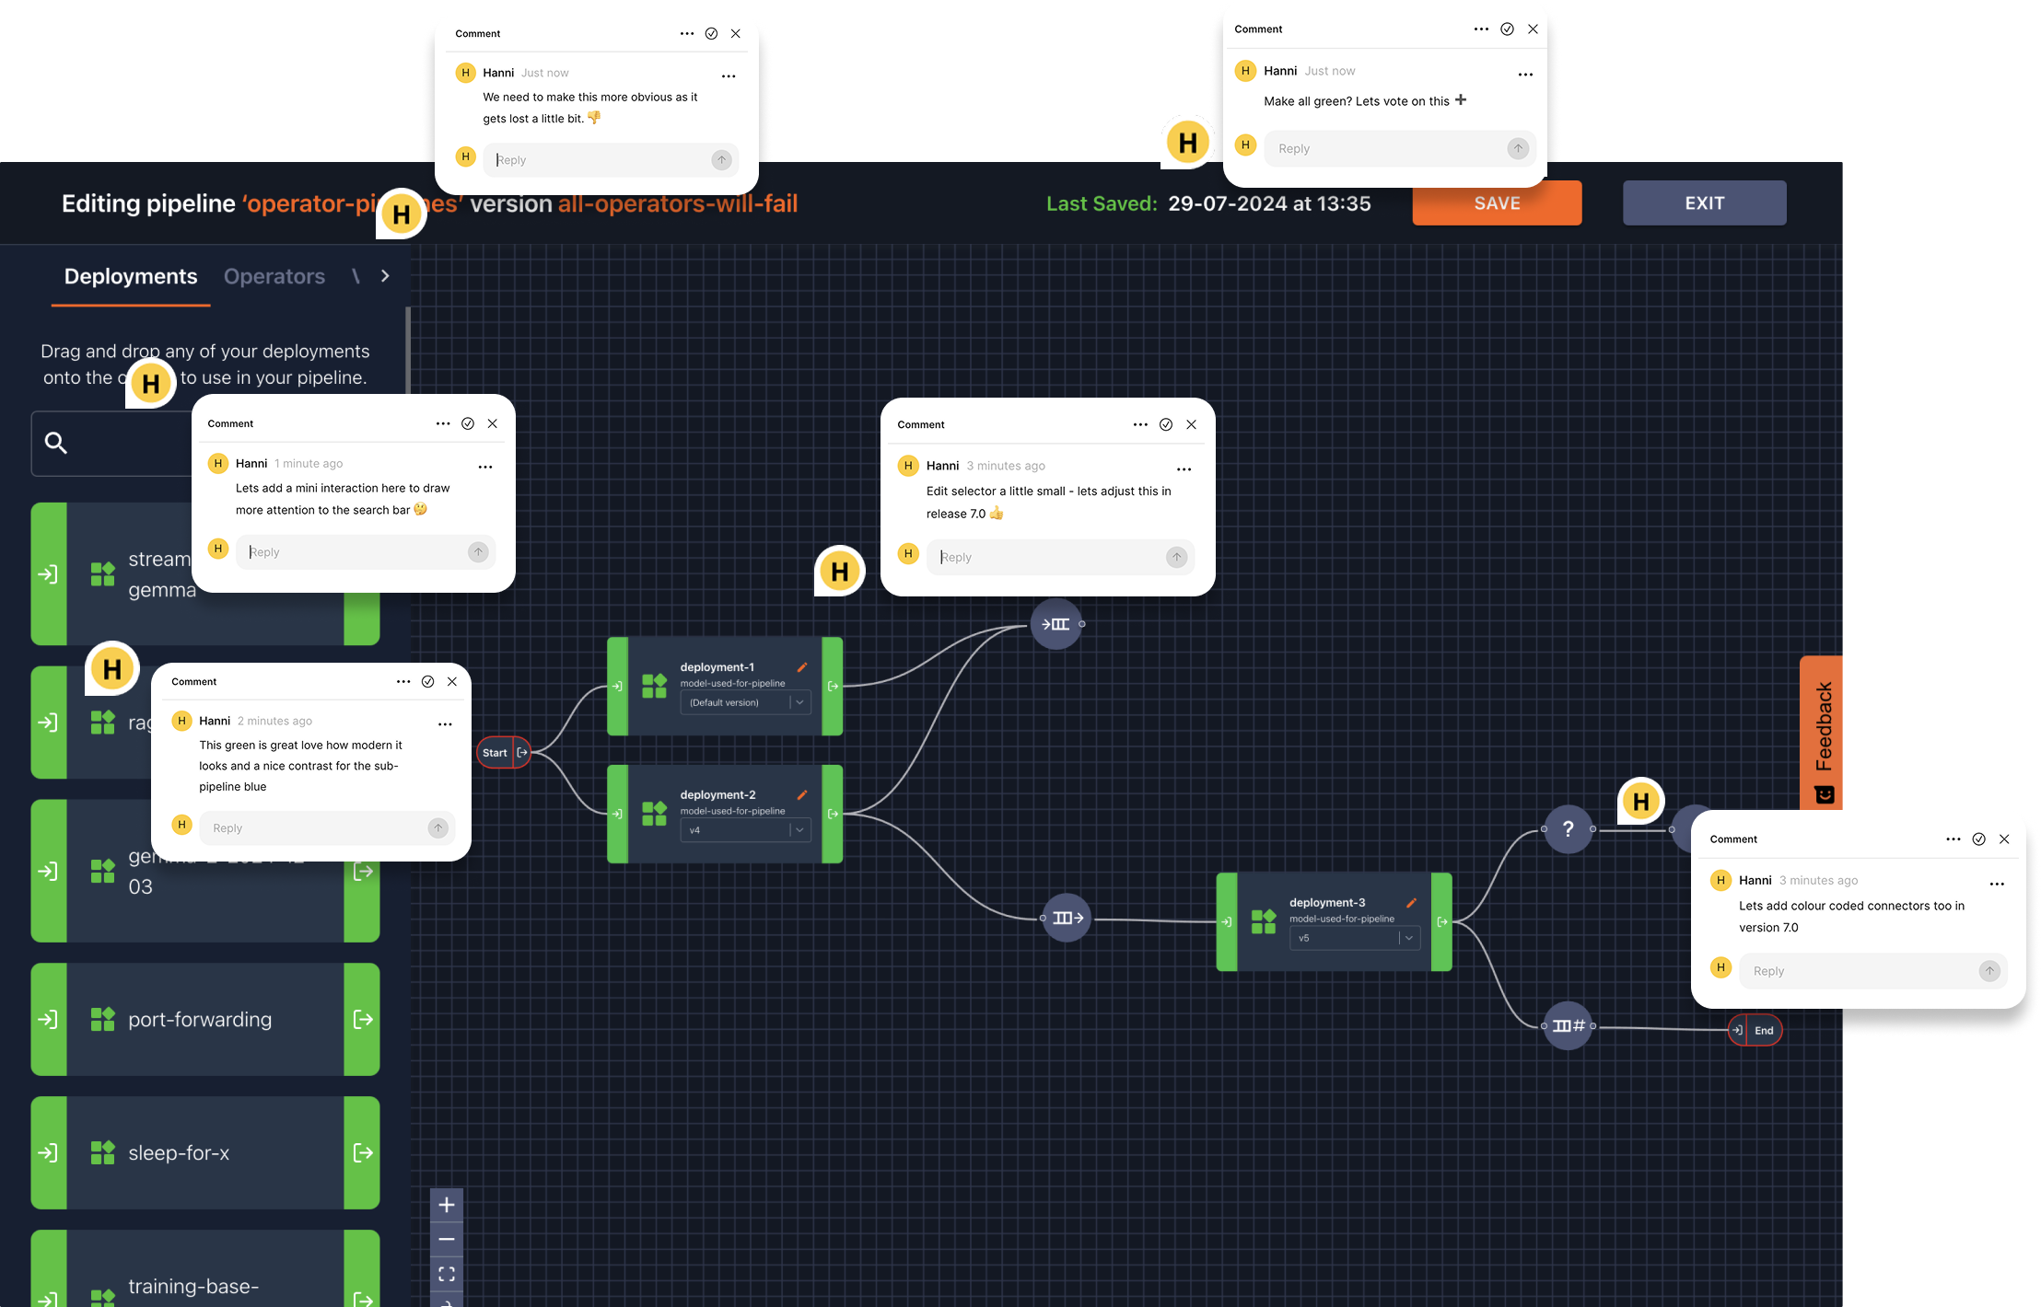Click Reply field under colour coded connectors comment

(x=1856, y=971)
